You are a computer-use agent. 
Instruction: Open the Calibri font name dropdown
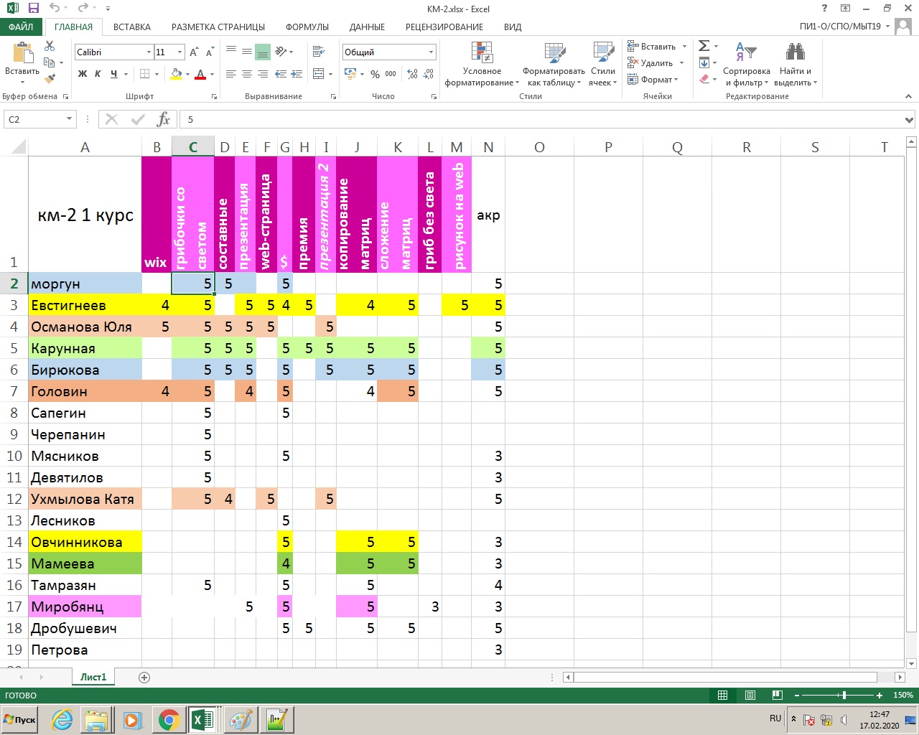pyautogui.click(x=149, y=52)
